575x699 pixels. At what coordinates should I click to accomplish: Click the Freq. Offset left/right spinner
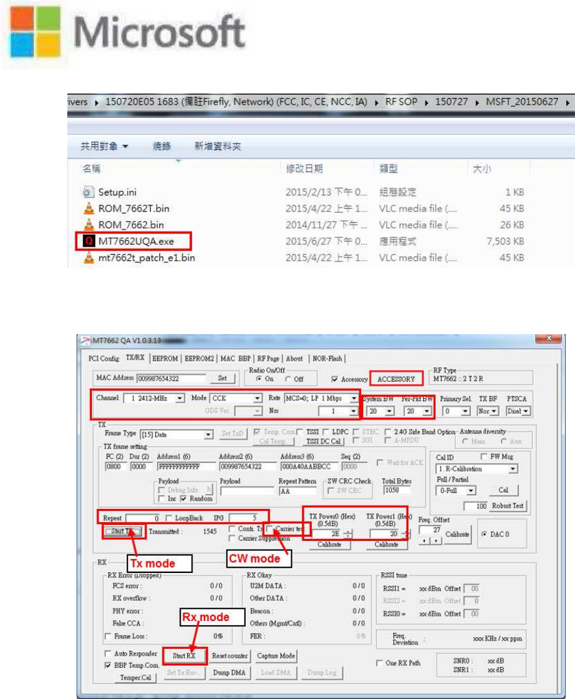click(x=430, y=541)
